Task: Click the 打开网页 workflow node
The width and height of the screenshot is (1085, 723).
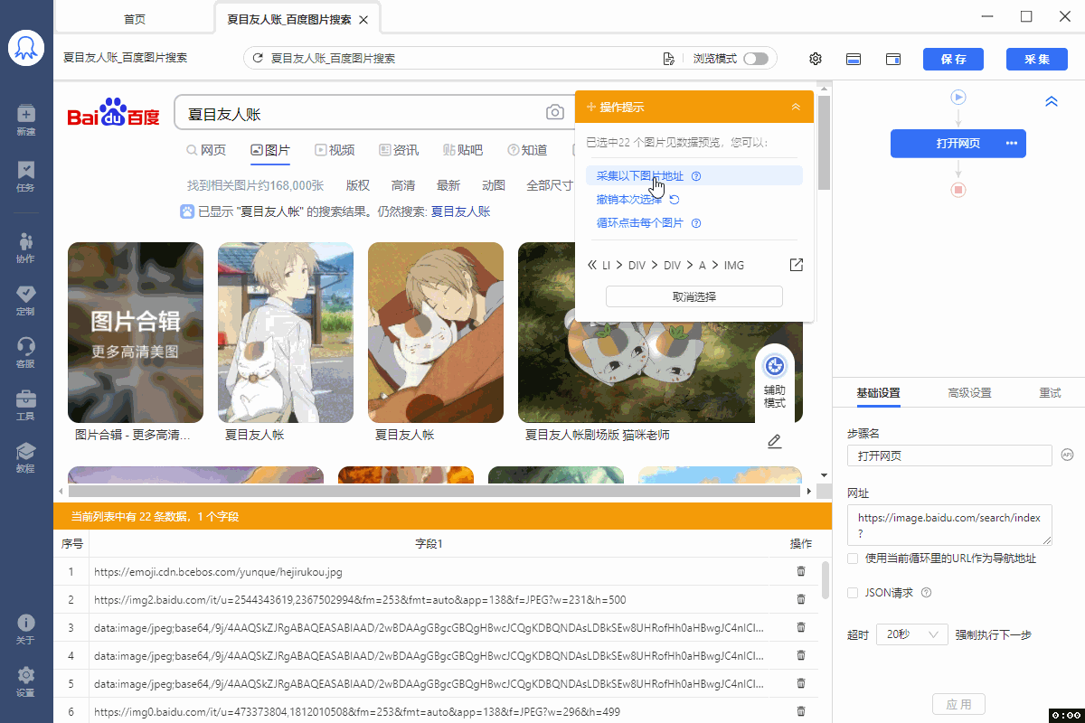Action: click(x=958, y=143)
